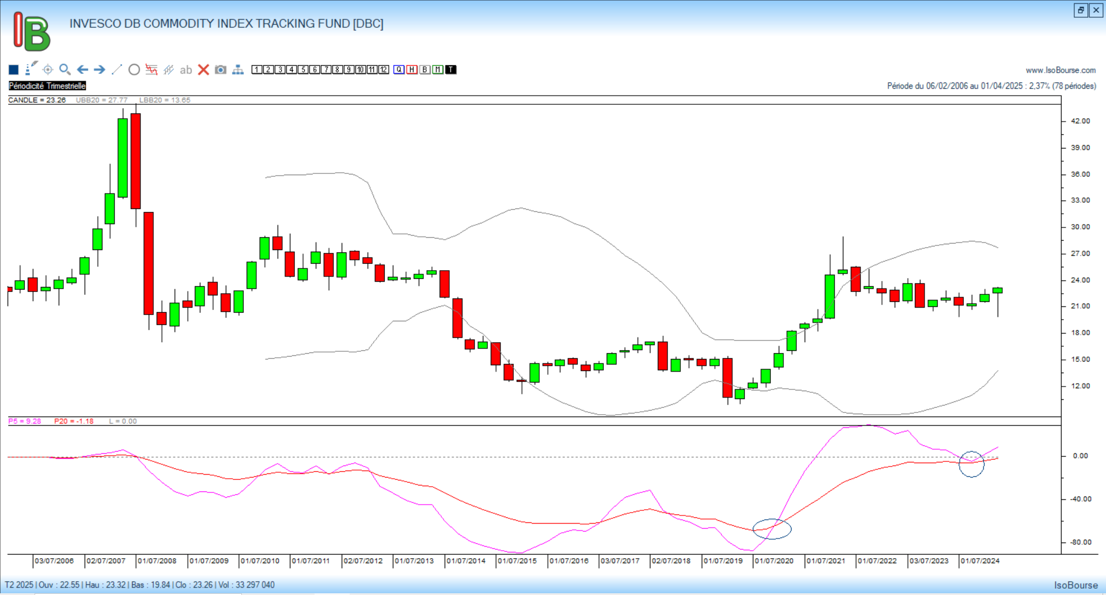1106x595 pixels.
Task: Select numbered box 1
Action: 257,70
